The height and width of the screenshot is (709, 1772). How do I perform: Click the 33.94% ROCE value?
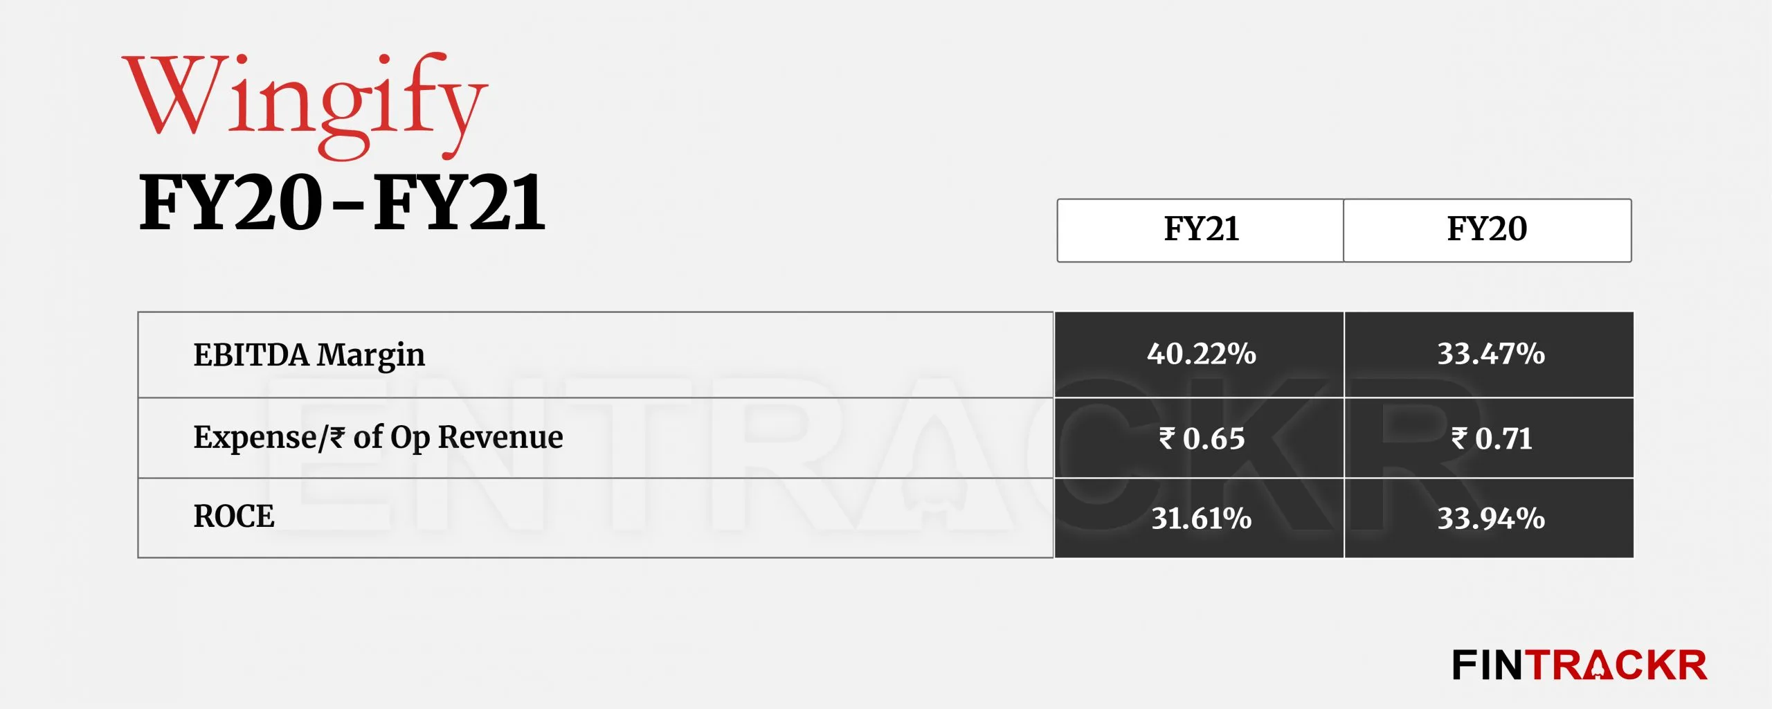coord(1491,518)
